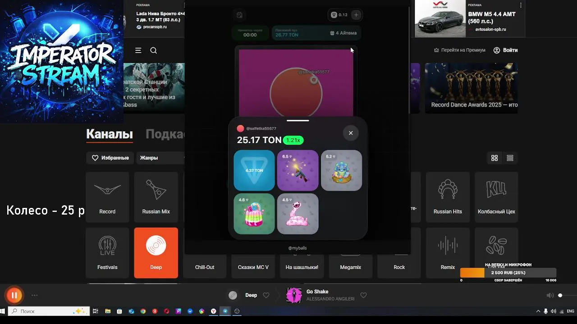The image size is (577, 324).
Task: Open the 4 Айтема items button
Action: (343, 33)
